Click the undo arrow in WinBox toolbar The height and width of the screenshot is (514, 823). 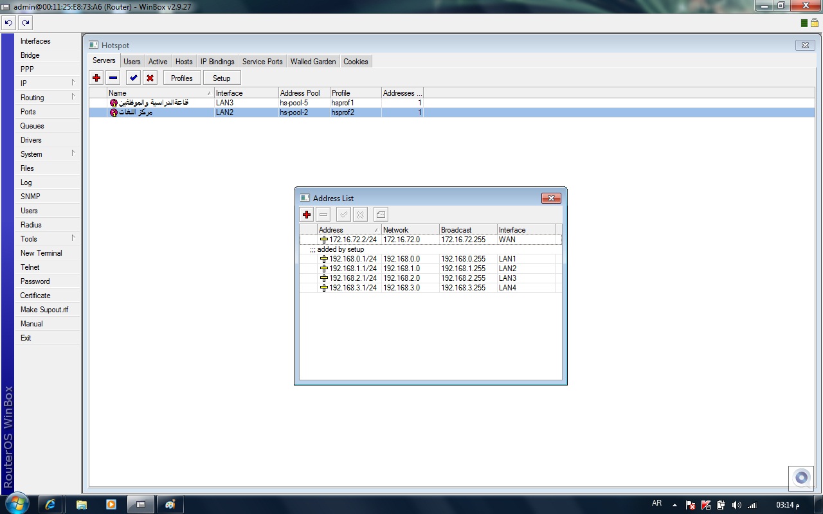(x=8, y=22)
